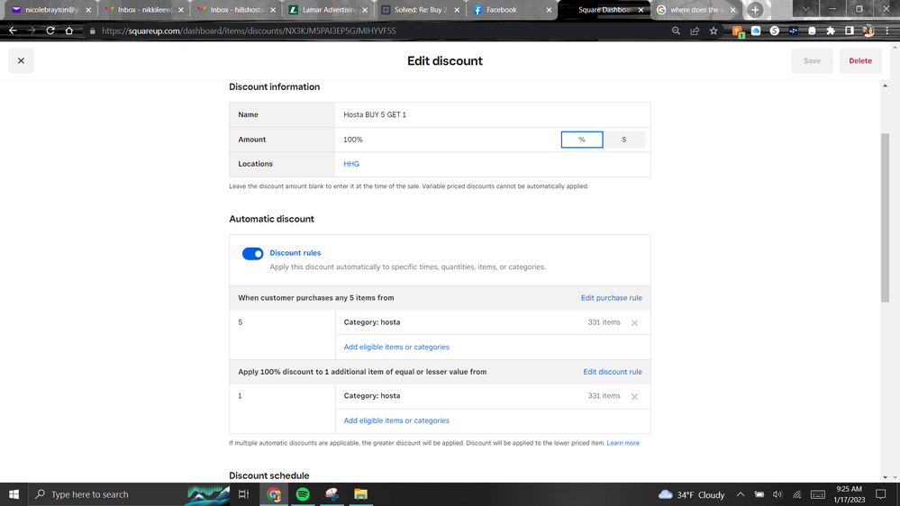Open Spotify from the taskbar
The height and width of the screenshot is (506, 900).
coord(303,494)
